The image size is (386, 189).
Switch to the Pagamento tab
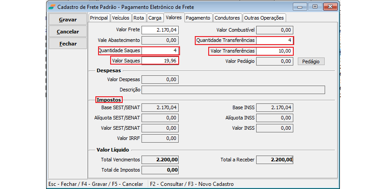click(198, 18)
